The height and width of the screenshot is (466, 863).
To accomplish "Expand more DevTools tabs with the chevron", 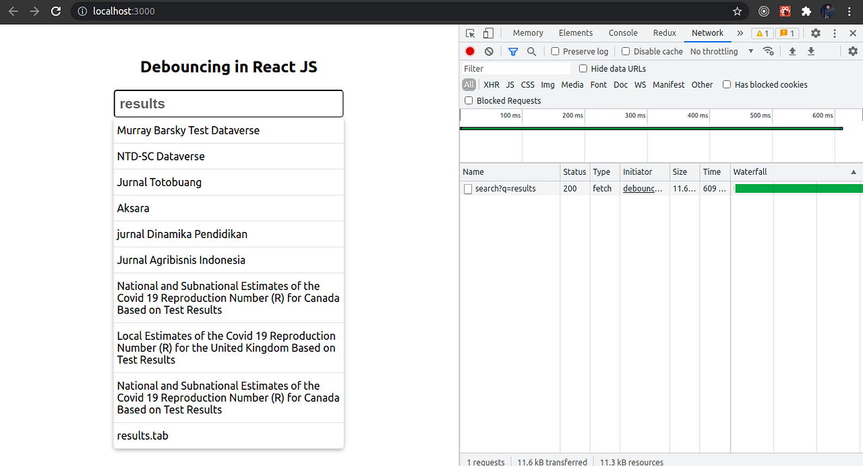I will (x=740, y=32).
